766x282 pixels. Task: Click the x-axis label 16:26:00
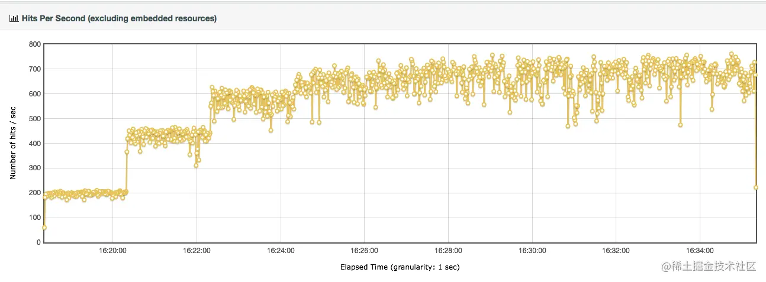[x=364, y=250]
